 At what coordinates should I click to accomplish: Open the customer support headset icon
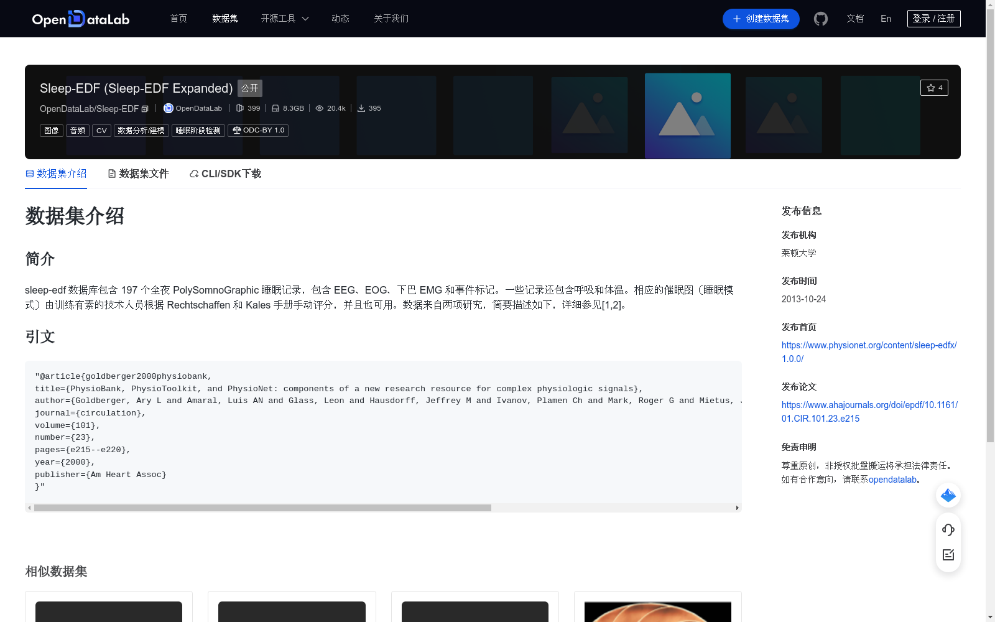point(948,529)
